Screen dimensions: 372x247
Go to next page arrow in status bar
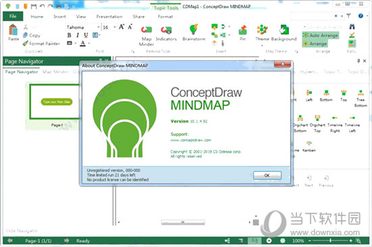67,241
